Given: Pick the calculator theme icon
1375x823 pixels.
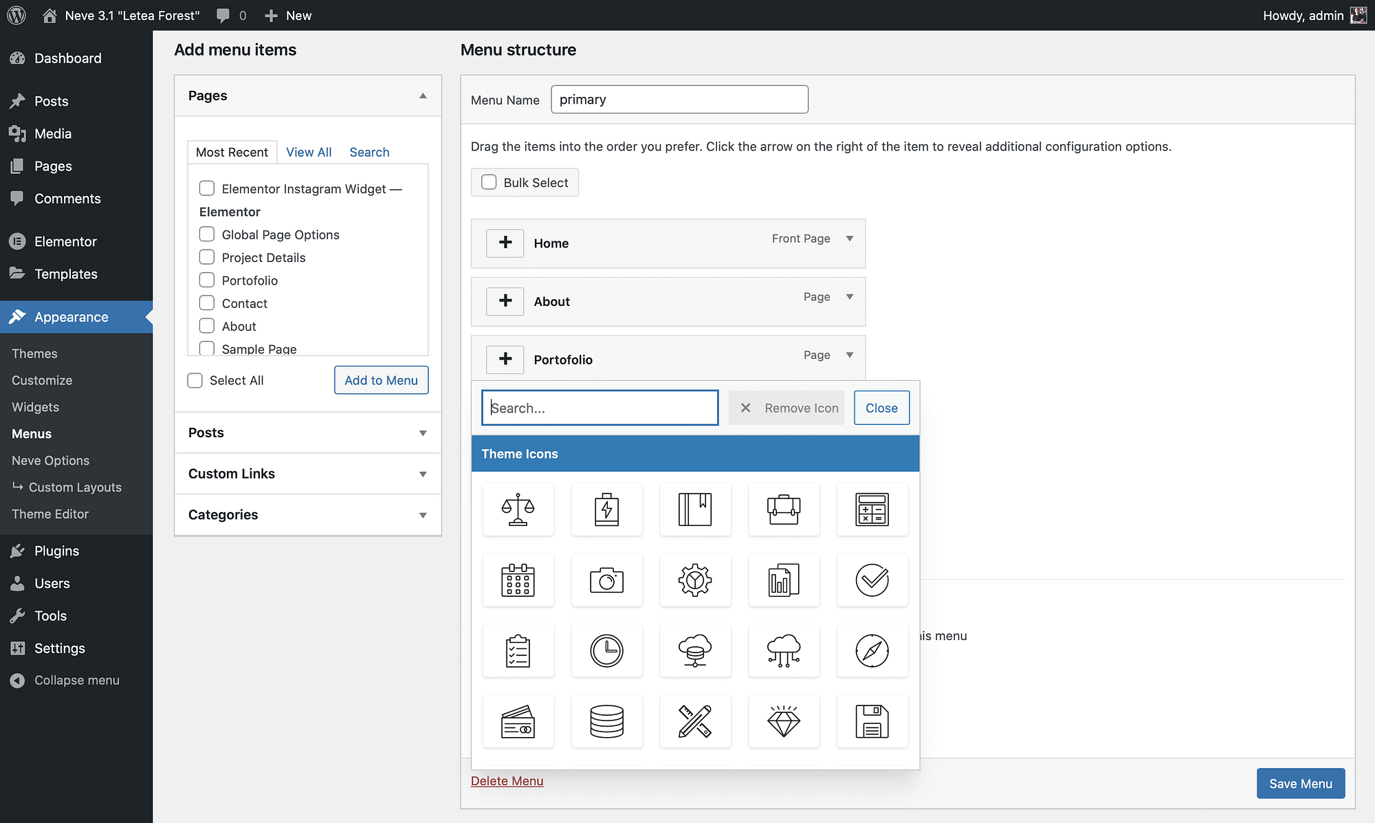Looking at the screenshot, I should pos(872,509).
